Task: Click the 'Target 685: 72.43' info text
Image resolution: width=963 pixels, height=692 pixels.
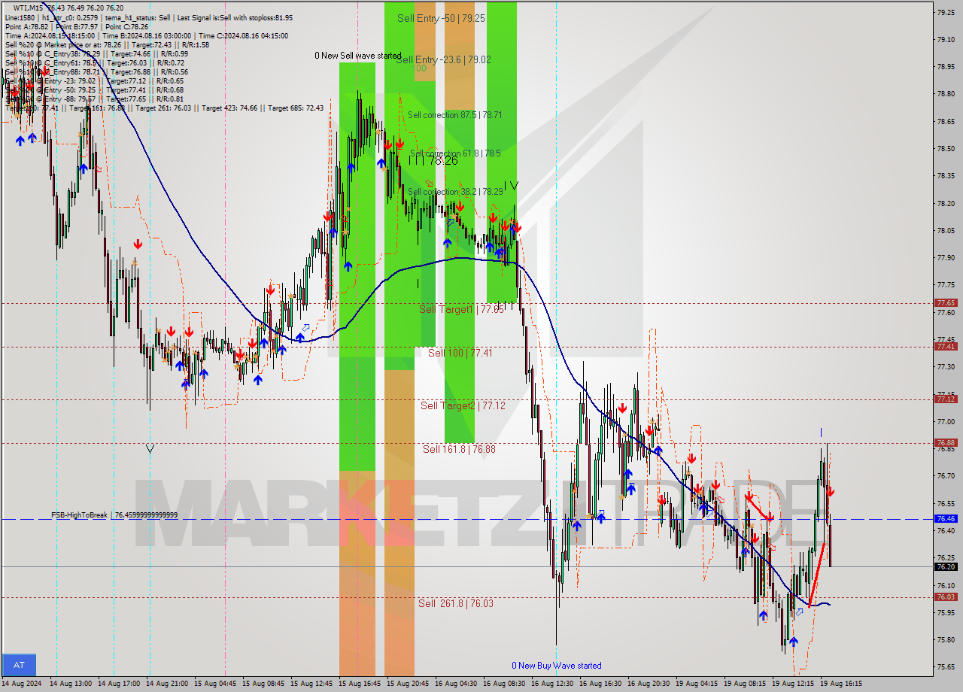Action: coord(296,108)
